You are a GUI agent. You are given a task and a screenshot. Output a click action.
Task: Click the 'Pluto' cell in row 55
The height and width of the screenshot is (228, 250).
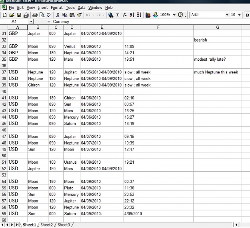(x=72, y=188)
